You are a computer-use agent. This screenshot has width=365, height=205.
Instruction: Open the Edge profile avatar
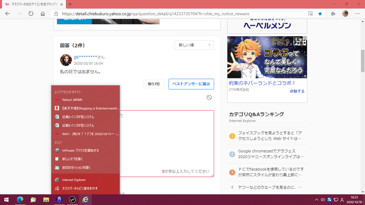tap(345, 13)
